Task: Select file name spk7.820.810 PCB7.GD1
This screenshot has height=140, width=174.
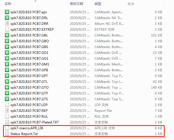Action: pos(29,53)
